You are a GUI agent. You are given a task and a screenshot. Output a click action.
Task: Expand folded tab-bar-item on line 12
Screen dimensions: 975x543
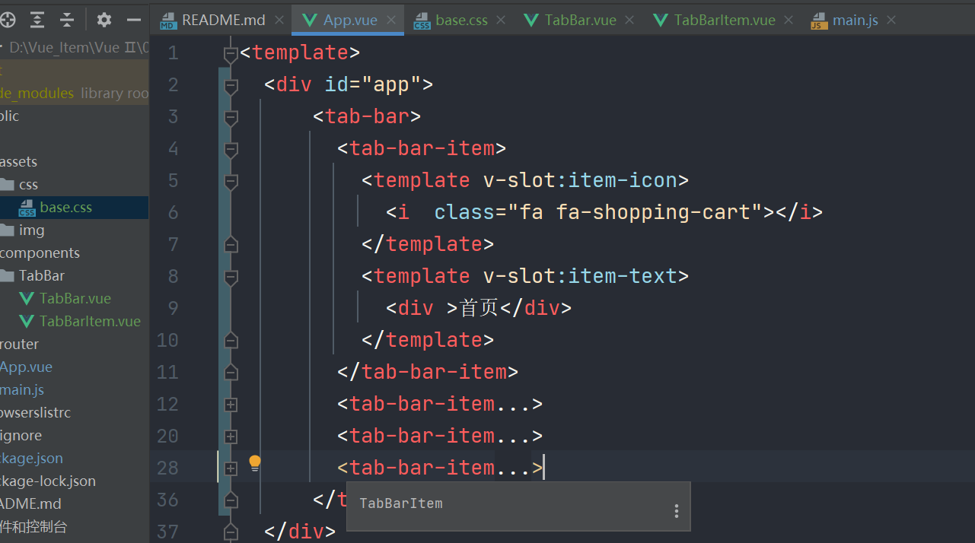point(231,405)
